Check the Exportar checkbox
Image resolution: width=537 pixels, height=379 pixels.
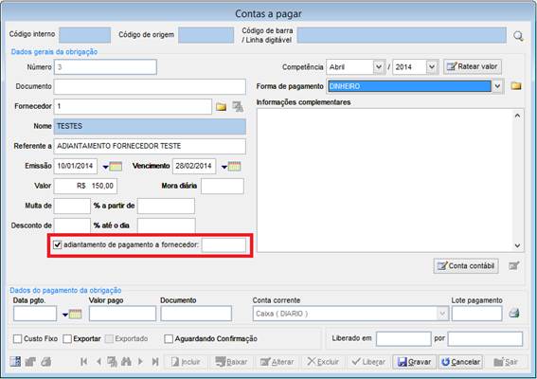(x=67, y=339)
